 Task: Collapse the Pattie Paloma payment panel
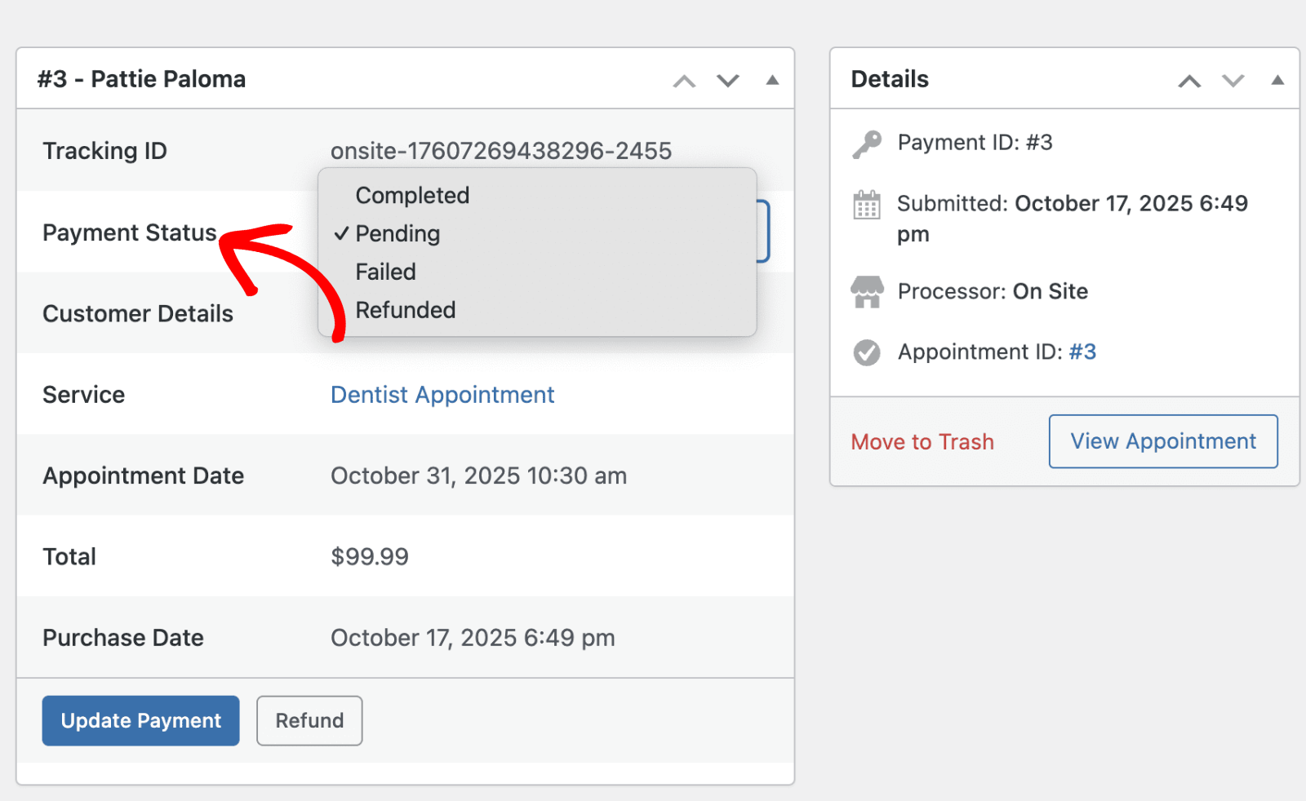coord(772,80)
